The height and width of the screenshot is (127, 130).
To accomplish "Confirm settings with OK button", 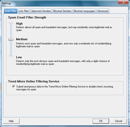I will [x=101, y=121].
